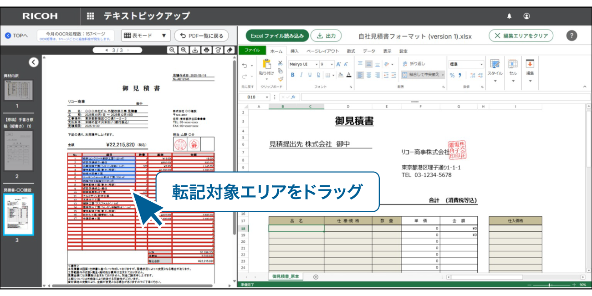Image resolution: width=592 pixels, height=296 pixels.
Task: Open the ページレイアウト ribbon tab
Action: pos(322,51)
